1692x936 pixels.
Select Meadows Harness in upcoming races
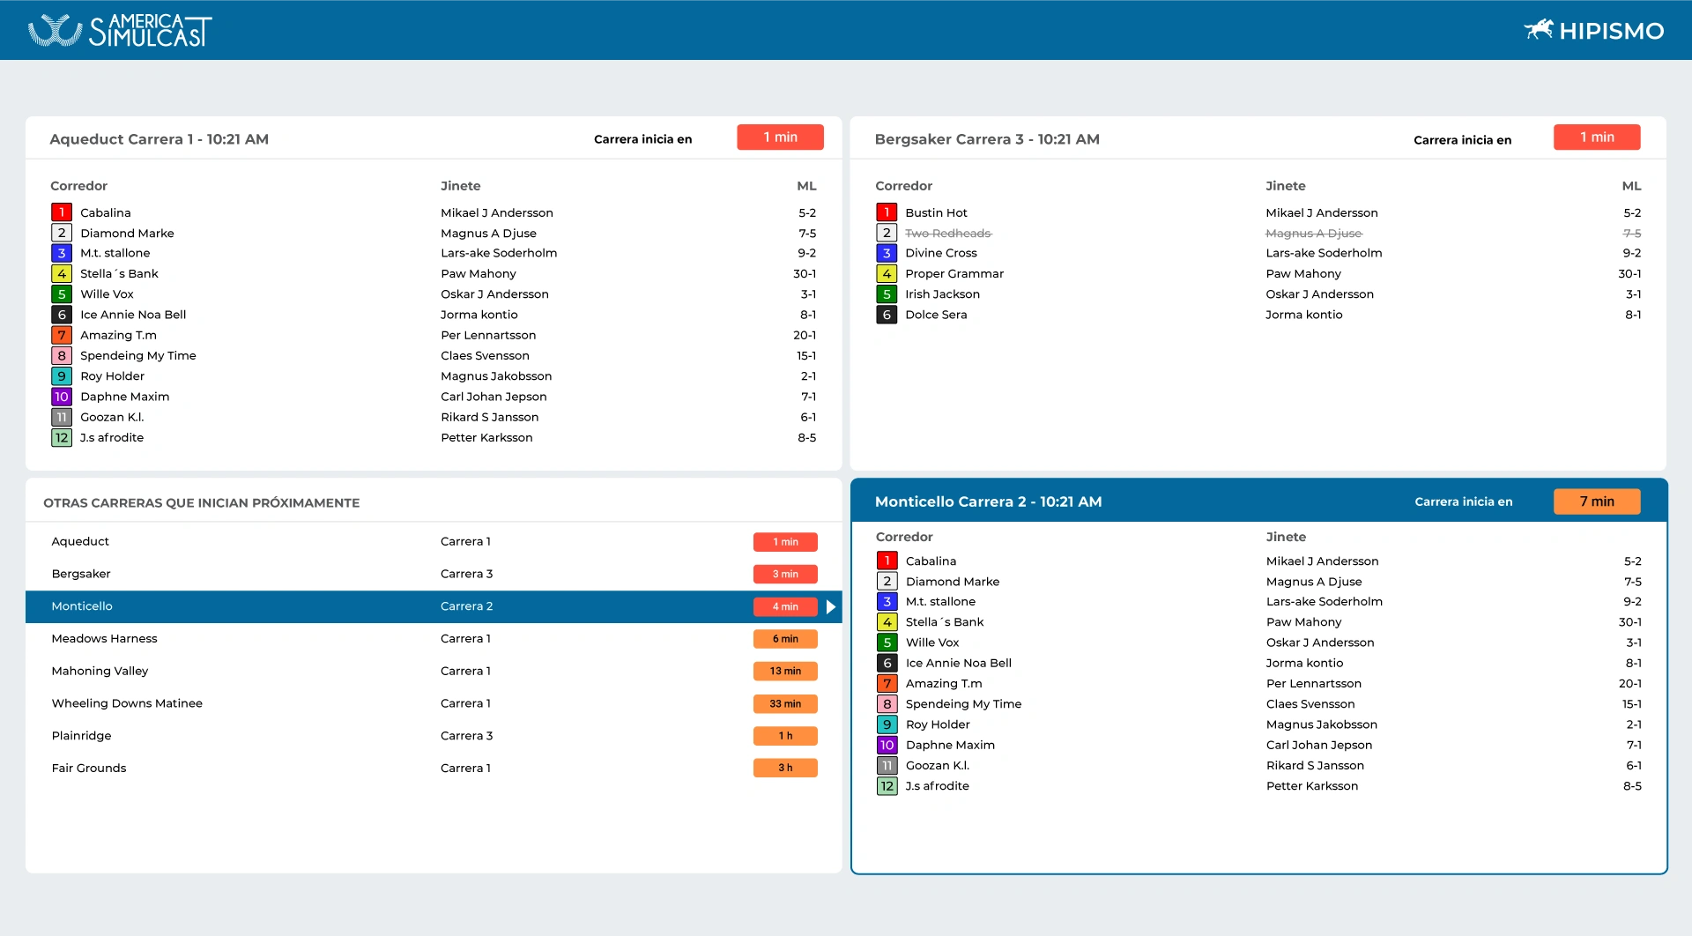(105, 639)
